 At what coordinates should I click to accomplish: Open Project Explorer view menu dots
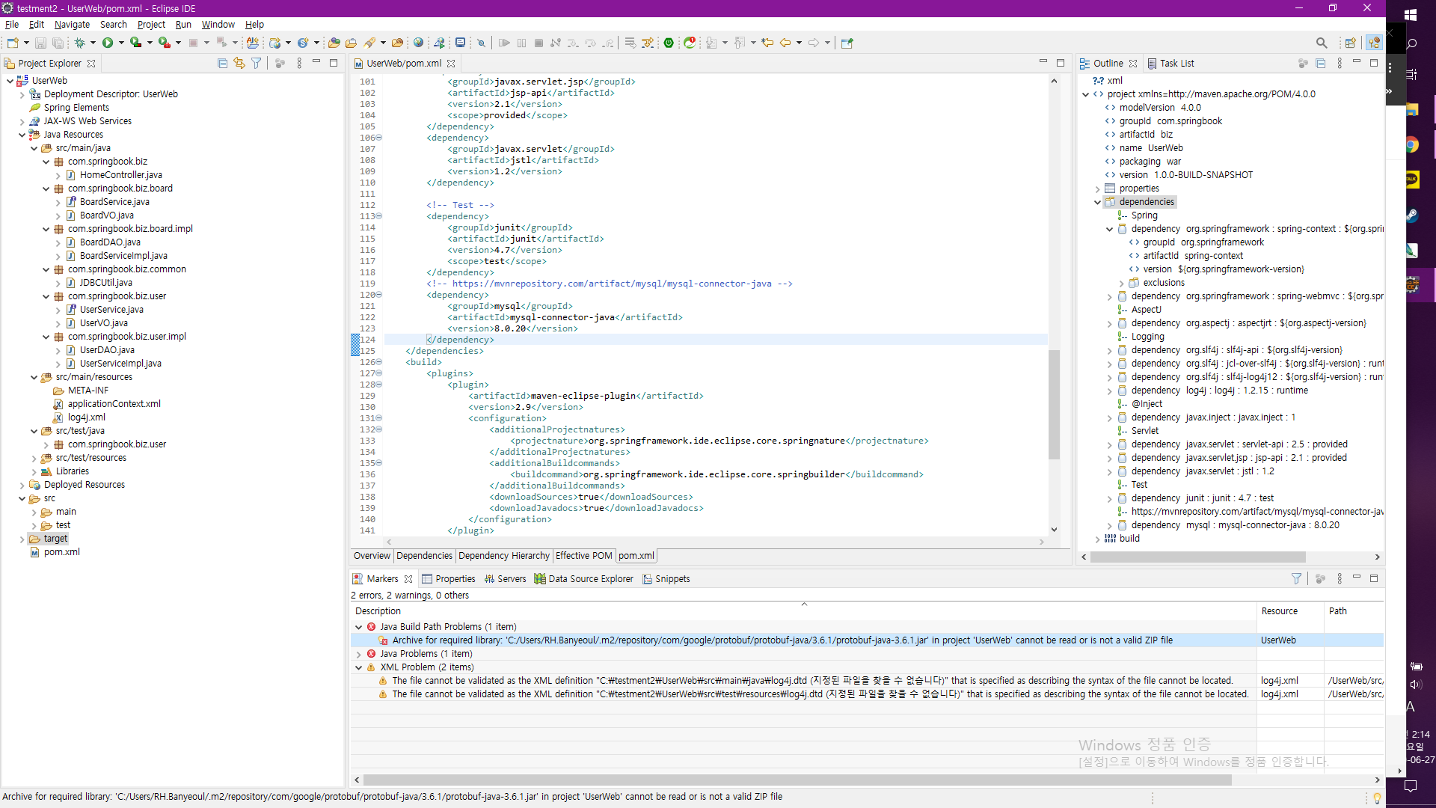click(299, 64)
